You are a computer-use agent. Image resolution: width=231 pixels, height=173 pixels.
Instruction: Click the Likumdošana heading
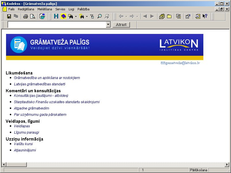(19, 73)
